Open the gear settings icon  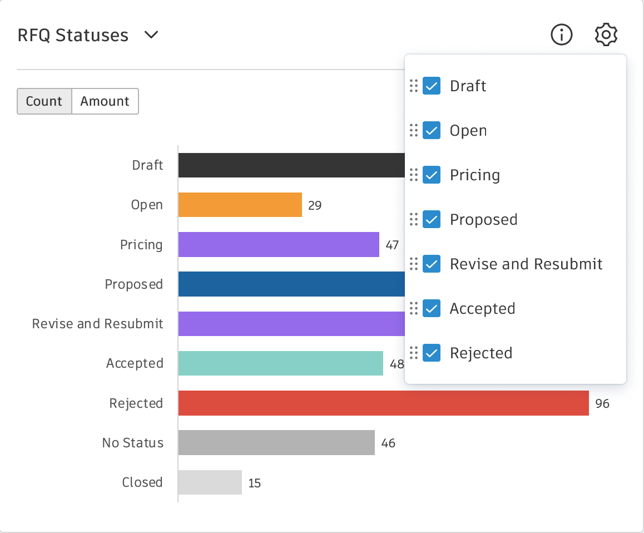(606, 35)
